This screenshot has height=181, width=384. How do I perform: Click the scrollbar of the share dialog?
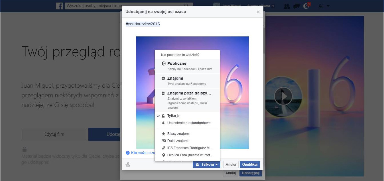tap(264, 40)
